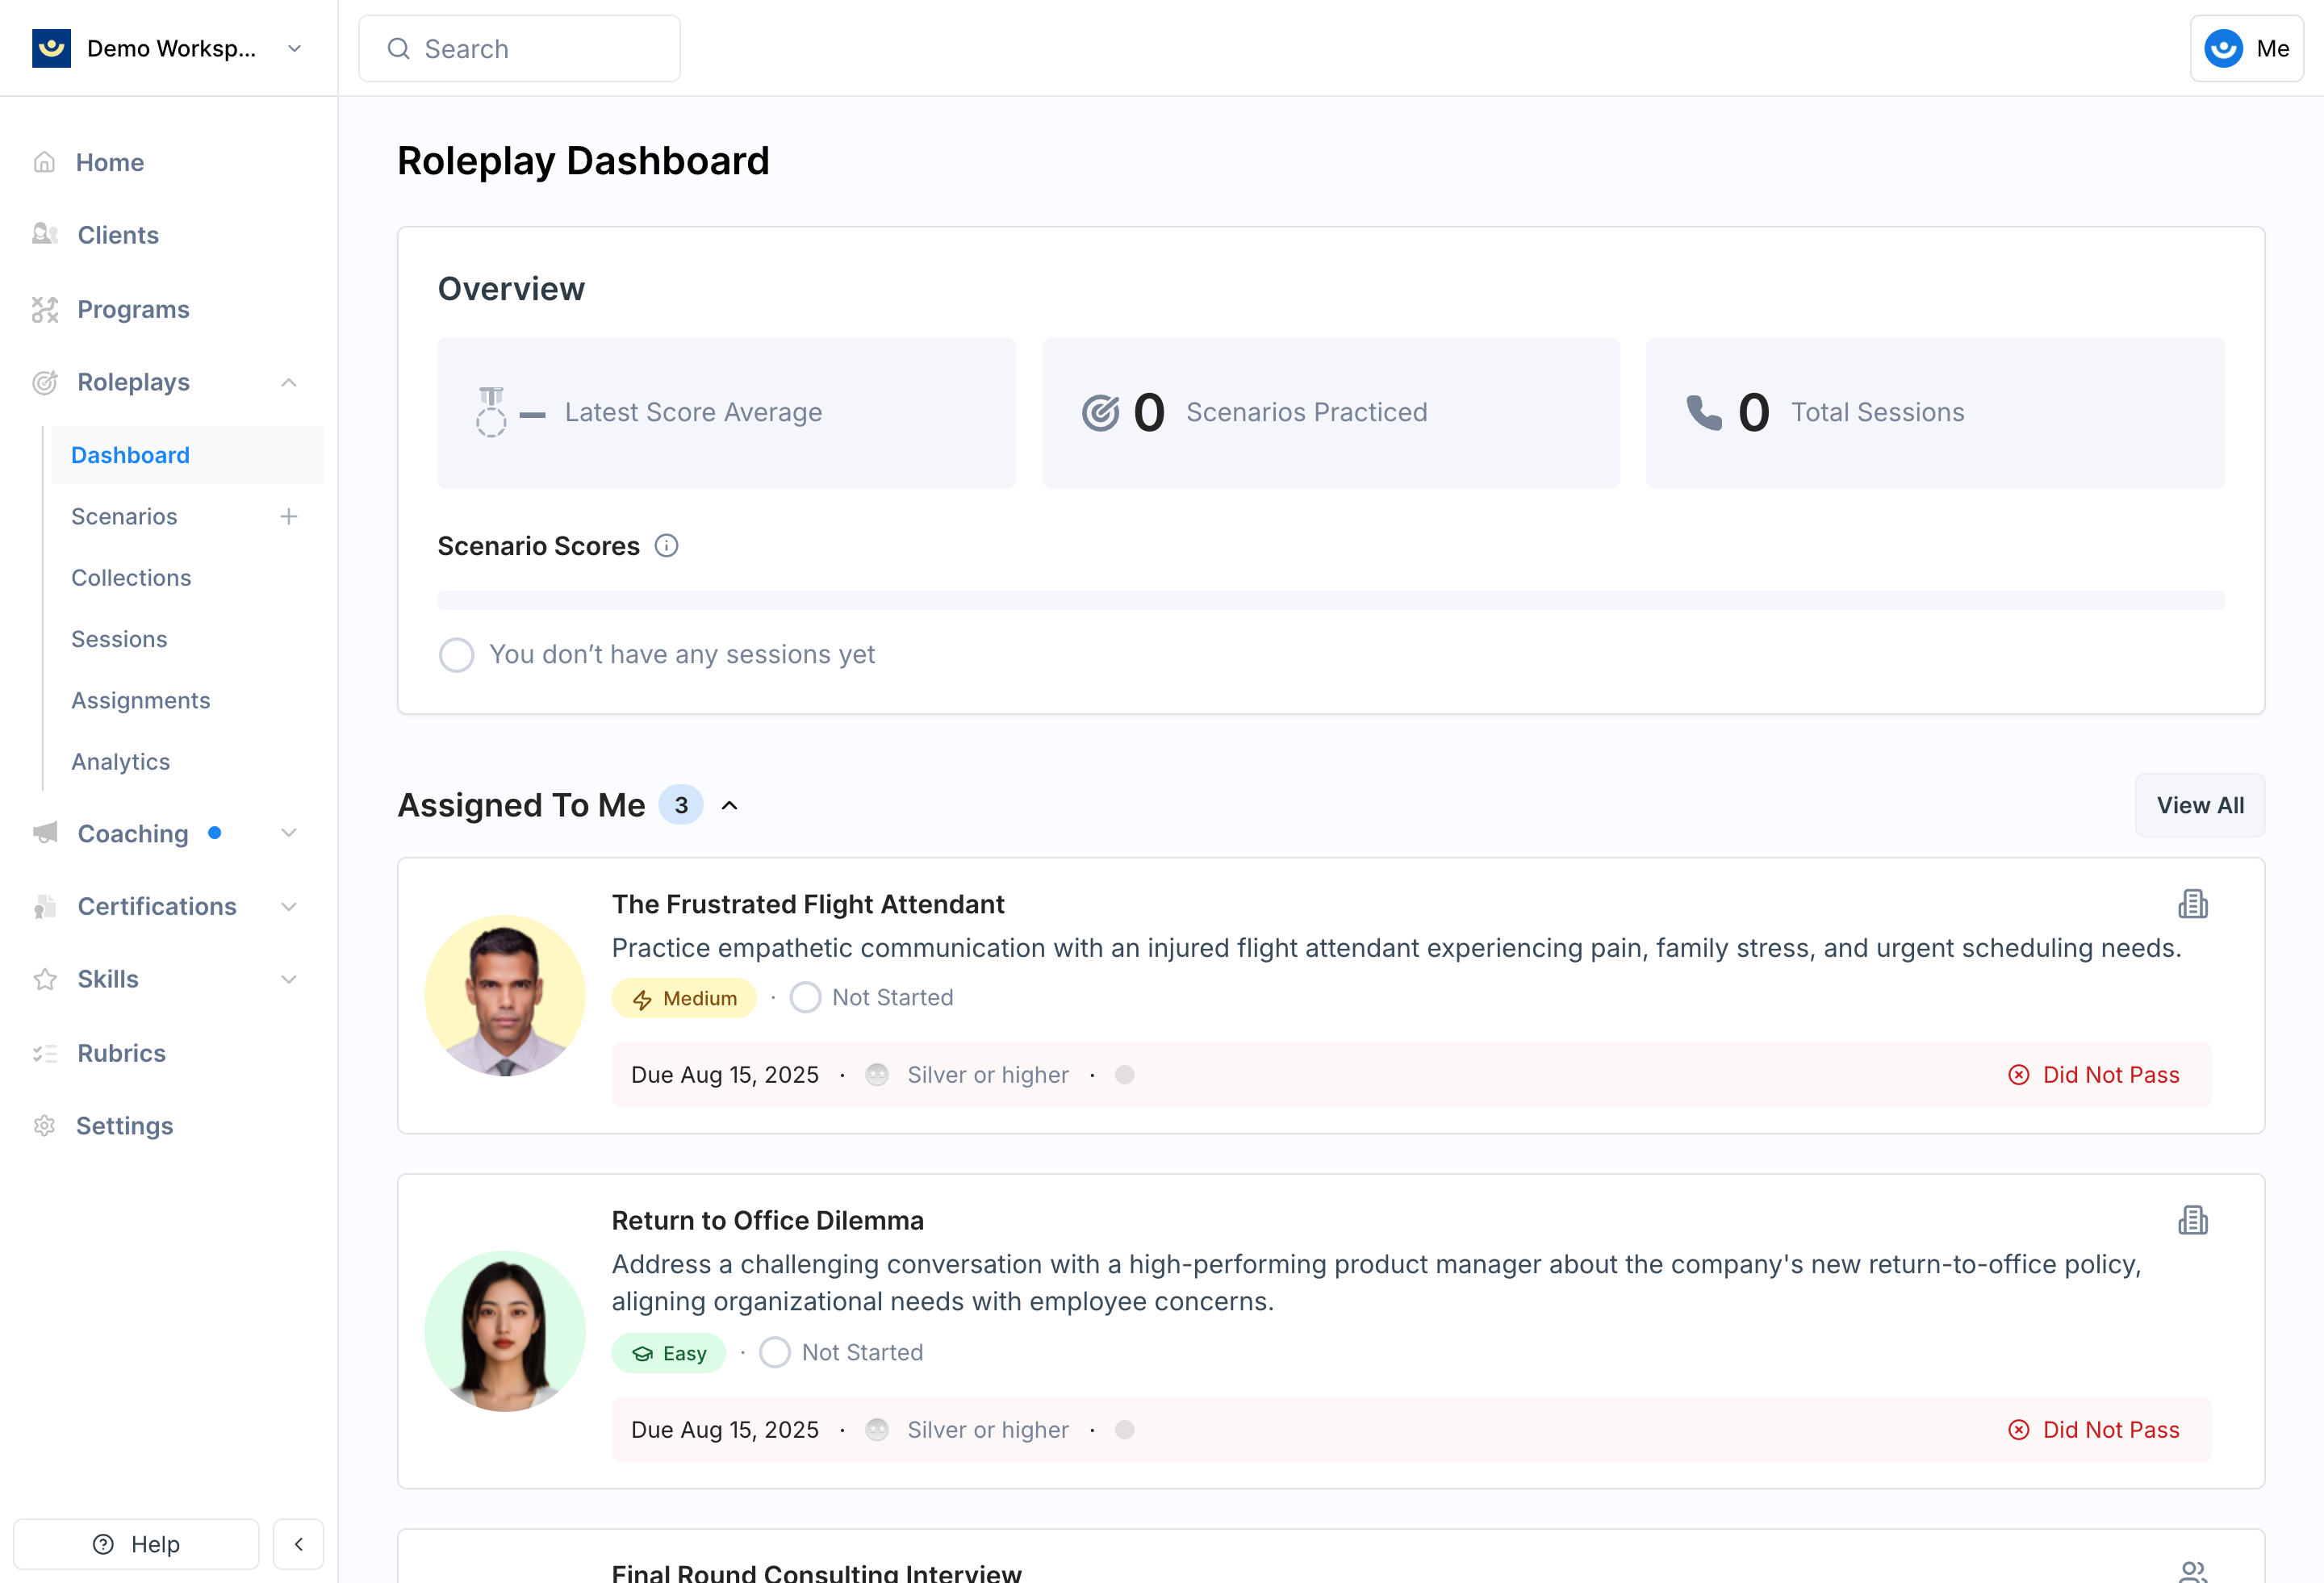The height and width of the screenshot is (1583, 2324).
Task: Click the Me profile avatar
Action: (2223, 49)
